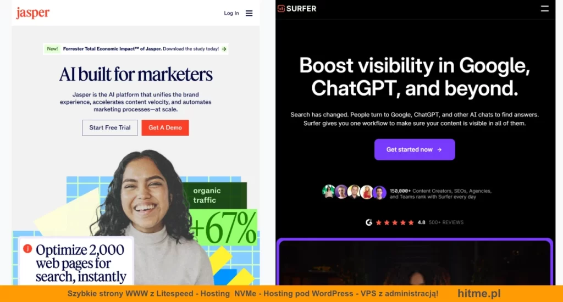
Task: Click the Jasper logo
Action: tap(32, 13)
